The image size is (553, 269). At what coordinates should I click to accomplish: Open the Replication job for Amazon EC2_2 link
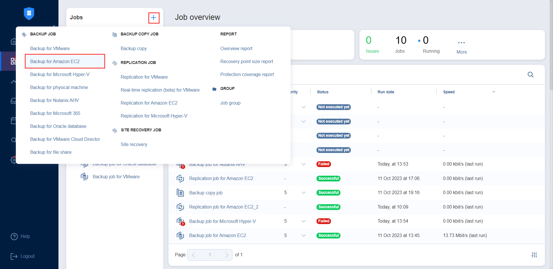[224, 207]
